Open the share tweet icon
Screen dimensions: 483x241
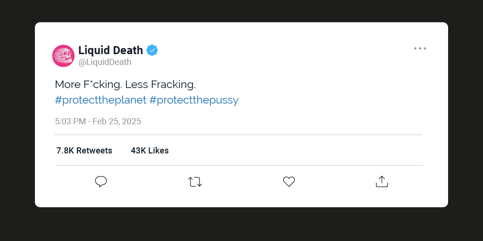[x=382, y=182]
